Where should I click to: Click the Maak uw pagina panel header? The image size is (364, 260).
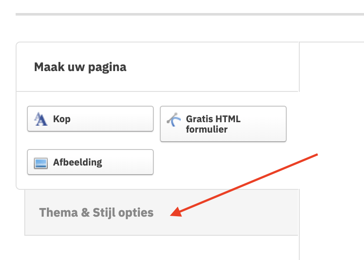pos(157,67)
